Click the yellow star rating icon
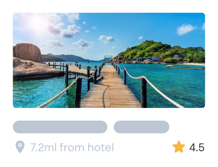 pos(179,147)
